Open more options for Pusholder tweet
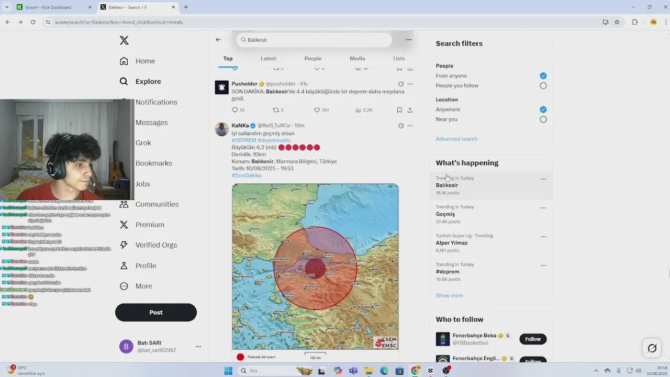 (x=410, y=84)
